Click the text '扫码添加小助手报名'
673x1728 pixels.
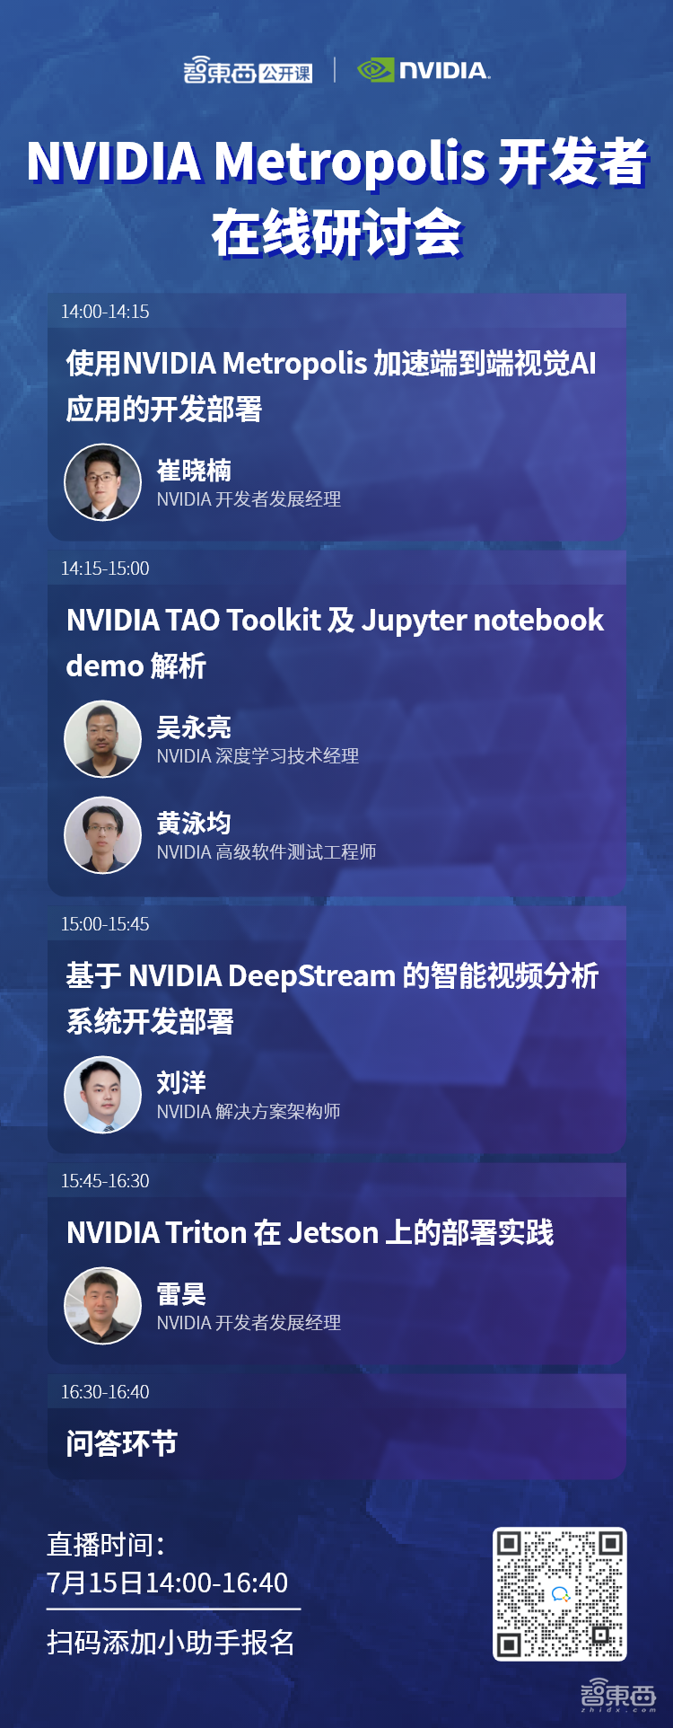tap(170, 1643)
